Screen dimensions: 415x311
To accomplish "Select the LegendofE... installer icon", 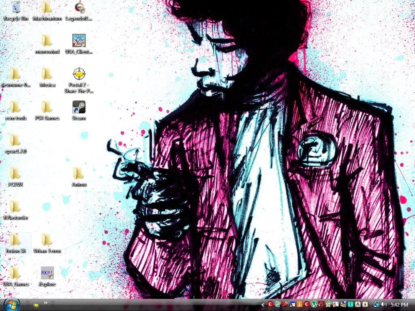I will (79, 11).
